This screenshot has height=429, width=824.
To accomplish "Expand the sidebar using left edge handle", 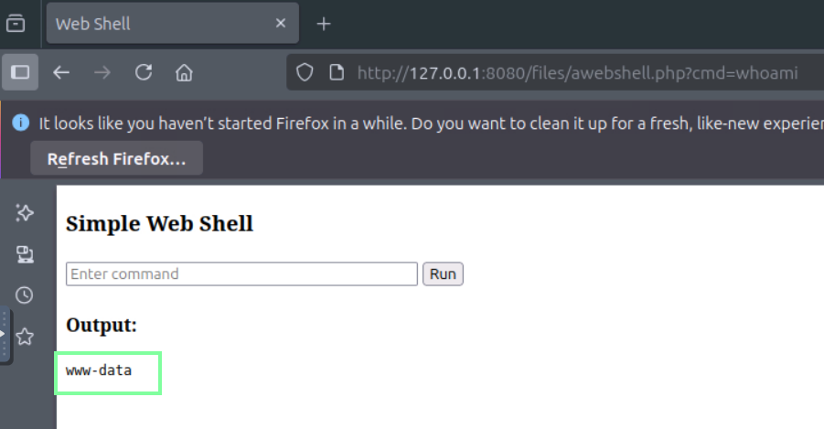I will [4, 335].
